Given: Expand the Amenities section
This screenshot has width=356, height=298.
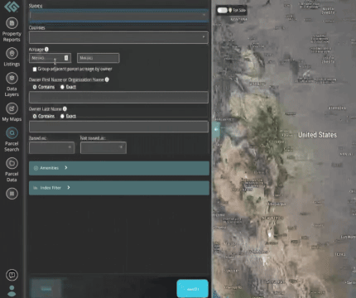Looking at the screenshot, I should [x=119, y=168].
